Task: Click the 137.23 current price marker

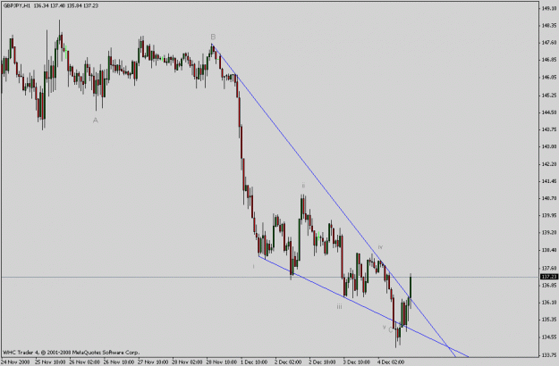Action: (x=549, y=277)
